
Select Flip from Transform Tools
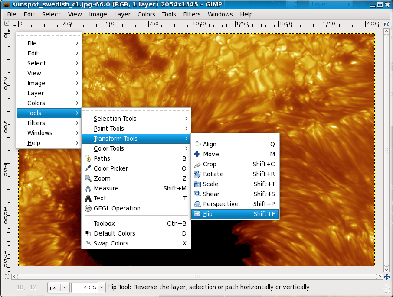[x=208, y=213]
